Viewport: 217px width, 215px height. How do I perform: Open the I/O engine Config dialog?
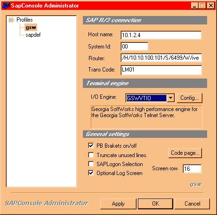pyautogui.click(x=189, y=98)
